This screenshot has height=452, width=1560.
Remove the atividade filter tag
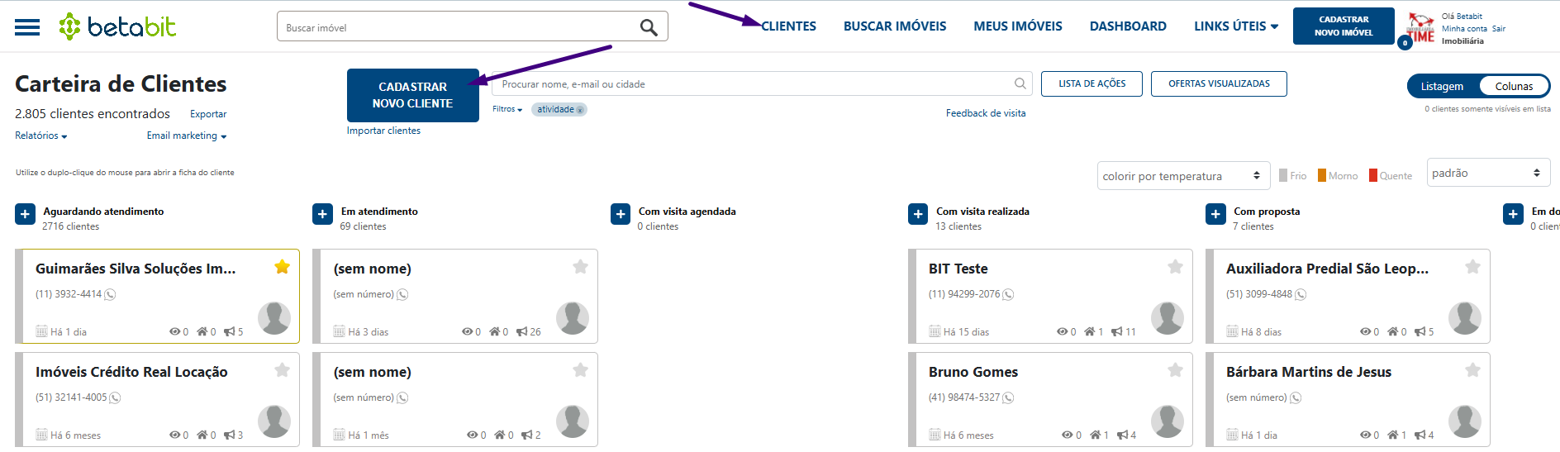(580, 110)
